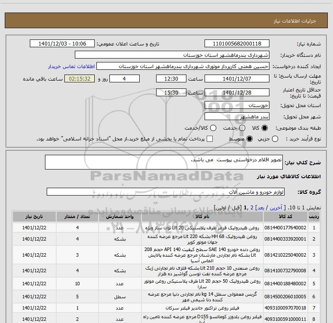333x323 pixels.
Task: Click the item name گریس معمولی سطل 14 kg
Action: click(x=202, y=297)
